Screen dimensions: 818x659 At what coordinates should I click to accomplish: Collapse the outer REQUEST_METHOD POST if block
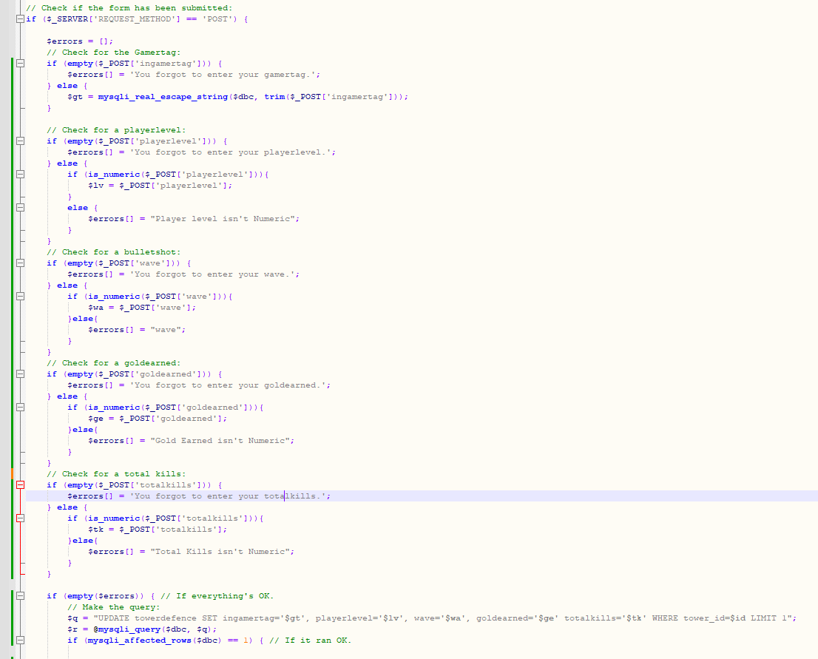20,18
